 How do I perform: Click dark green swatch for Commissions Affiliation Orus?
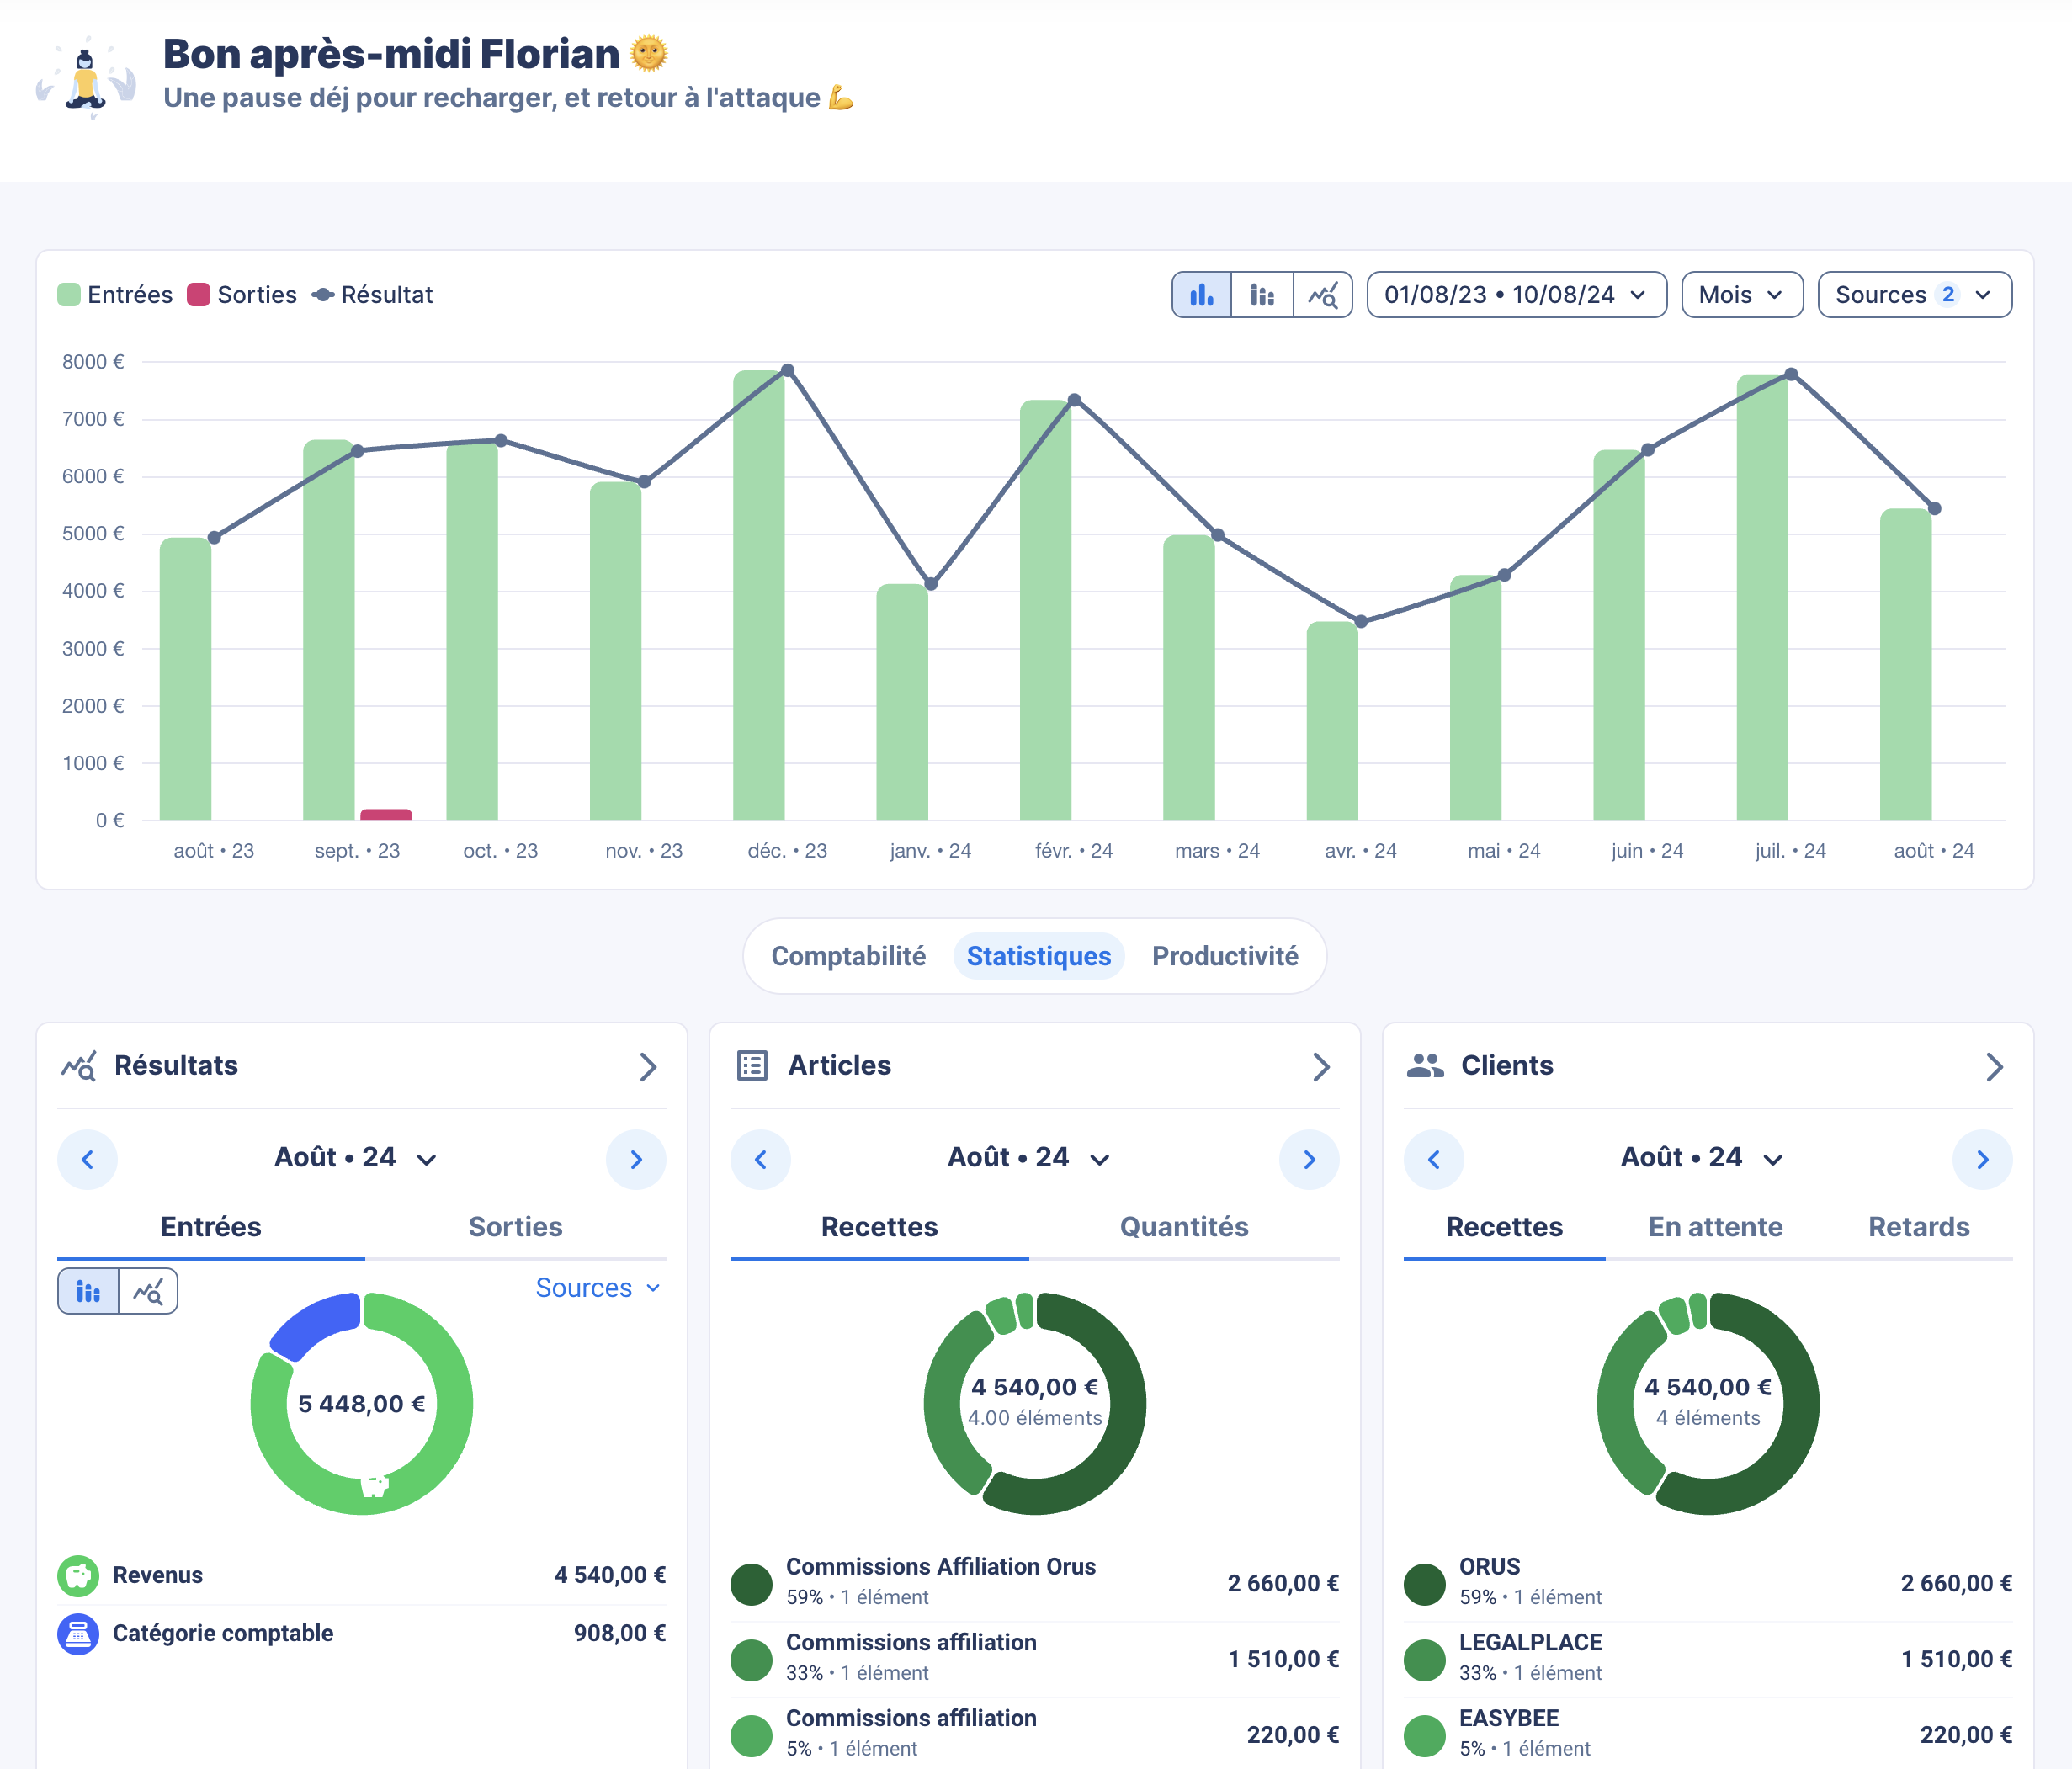(751, 1584)
